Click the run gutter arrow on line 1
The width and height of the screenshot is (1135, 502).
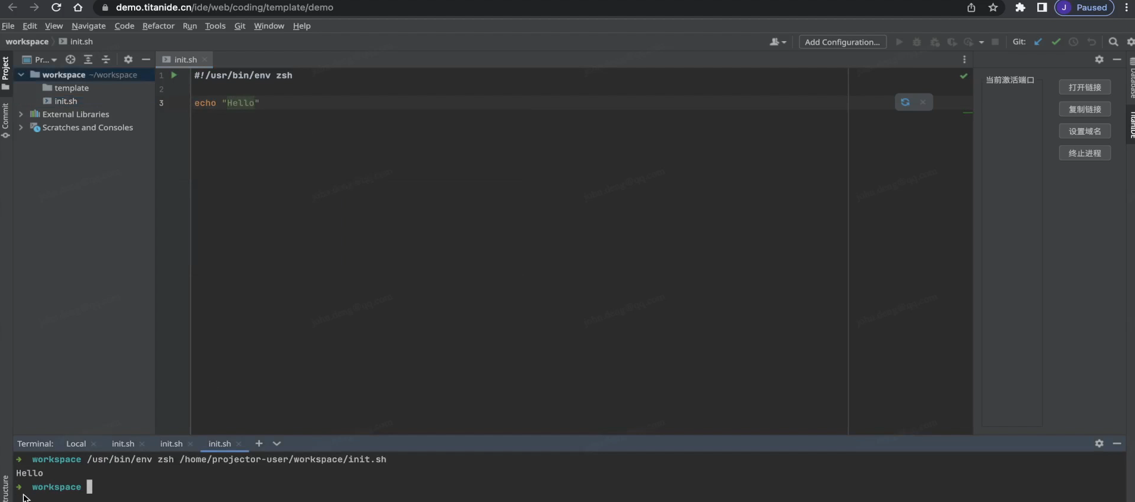(x=174, y=75)
